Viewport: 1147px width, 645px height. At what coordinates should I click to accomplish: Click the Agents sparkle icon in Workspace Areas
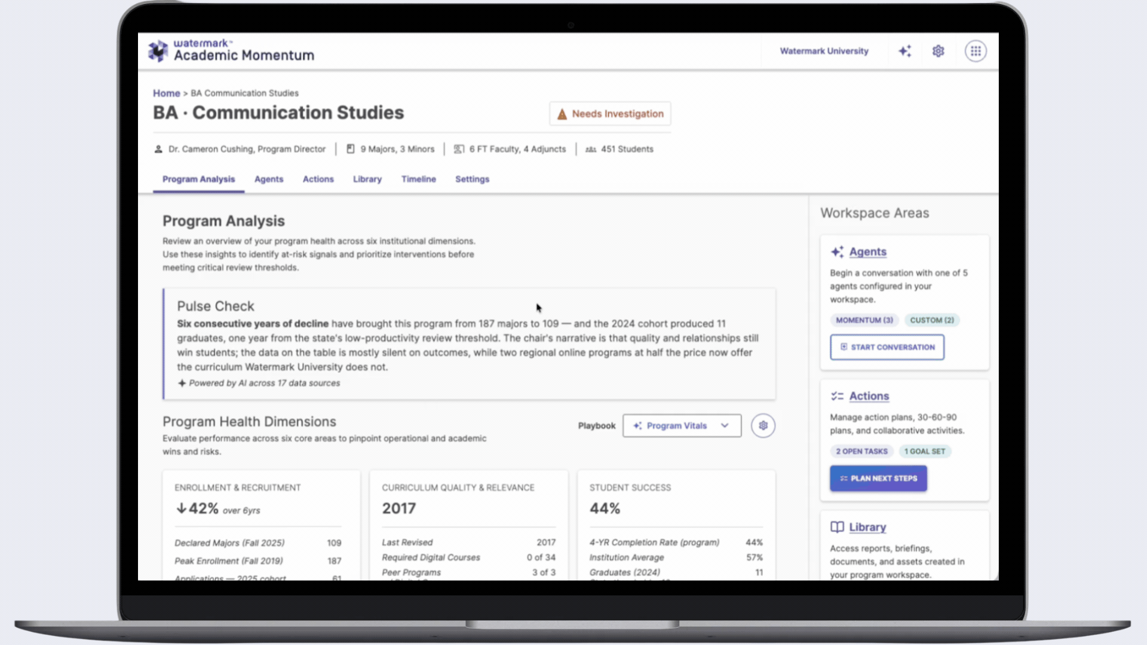tap(837, 252)
